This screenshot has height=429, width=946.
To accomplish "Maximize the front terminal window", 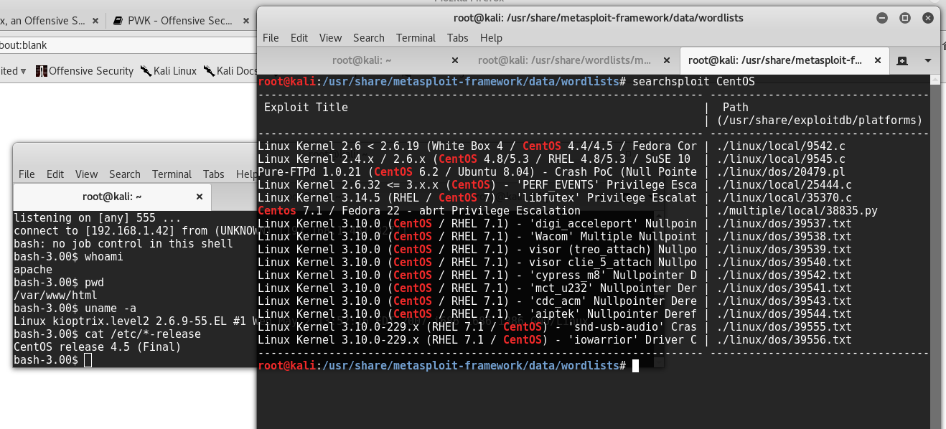I will [x=905, y=17].
